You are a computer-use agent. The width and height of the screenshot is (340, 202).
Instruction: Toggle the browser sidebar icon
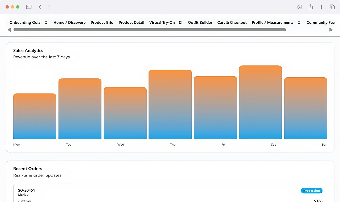tap(29, 7)
